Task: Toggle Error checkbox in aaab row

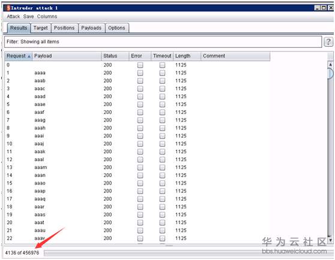Action: [140, 81]
